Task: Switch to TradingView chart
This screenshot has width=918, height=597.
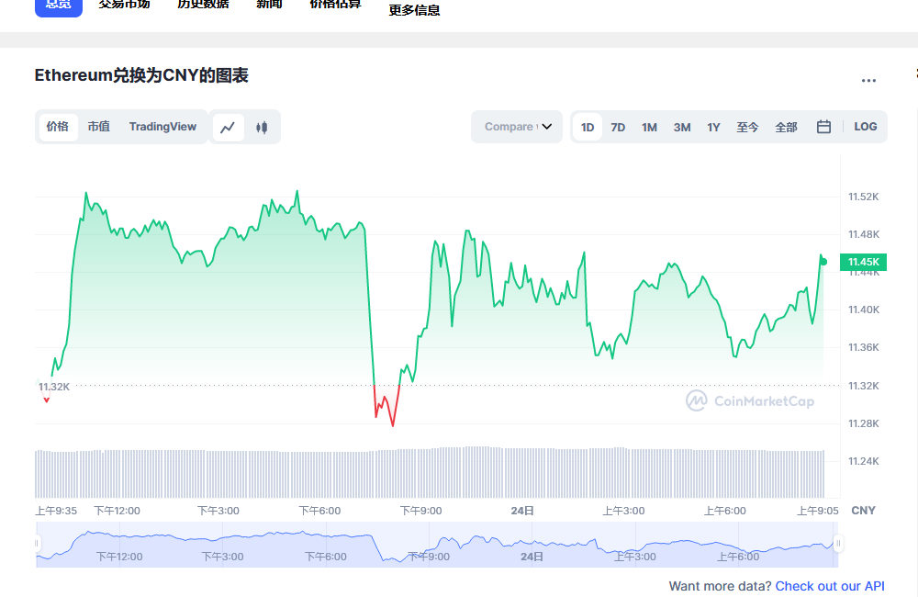Action: pyautogui.click(x=162, y=127)
